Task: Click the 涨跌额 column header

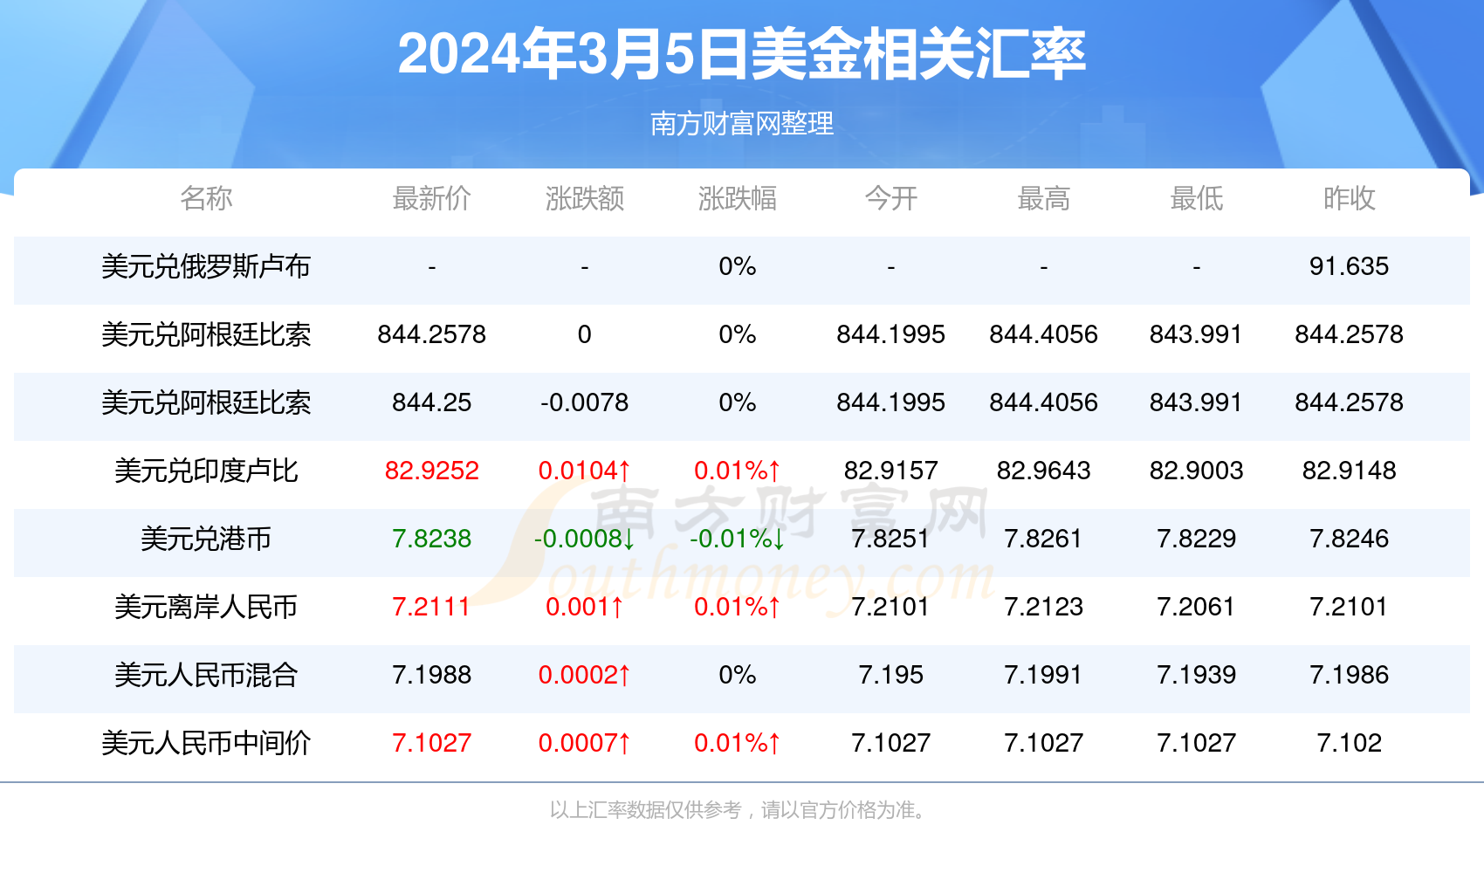Action: pos(585,198)
